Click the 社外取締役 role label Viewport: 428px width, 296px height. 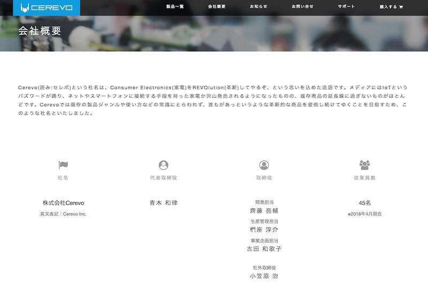(x=264, y=268)
